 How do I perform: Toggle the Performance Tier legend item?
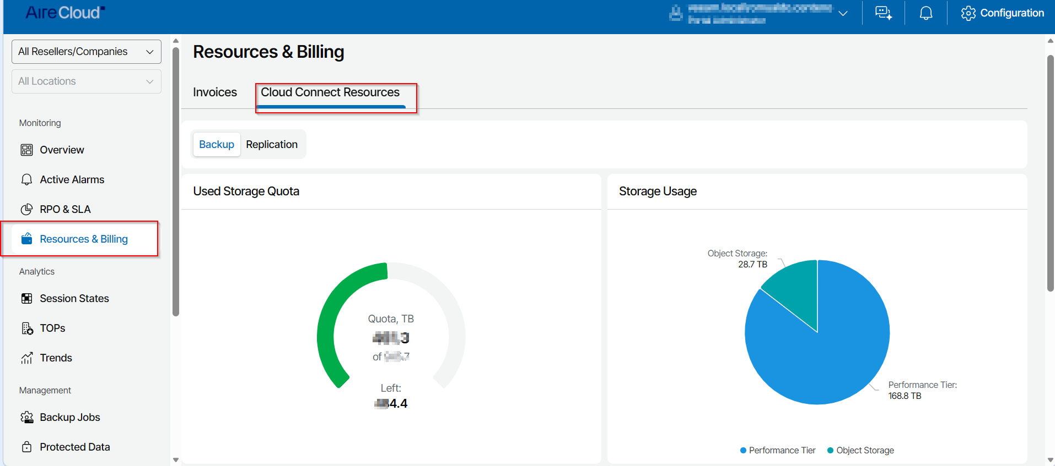pyautogui.click(x=778, y=451)
